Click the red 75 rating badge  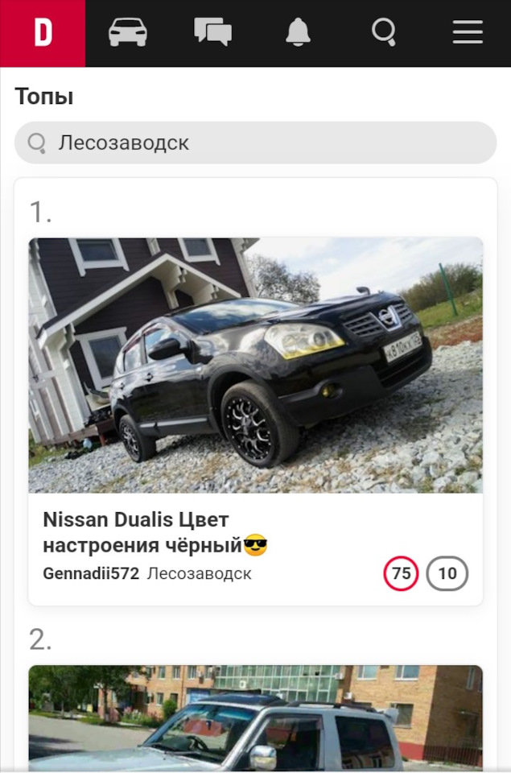401,573
